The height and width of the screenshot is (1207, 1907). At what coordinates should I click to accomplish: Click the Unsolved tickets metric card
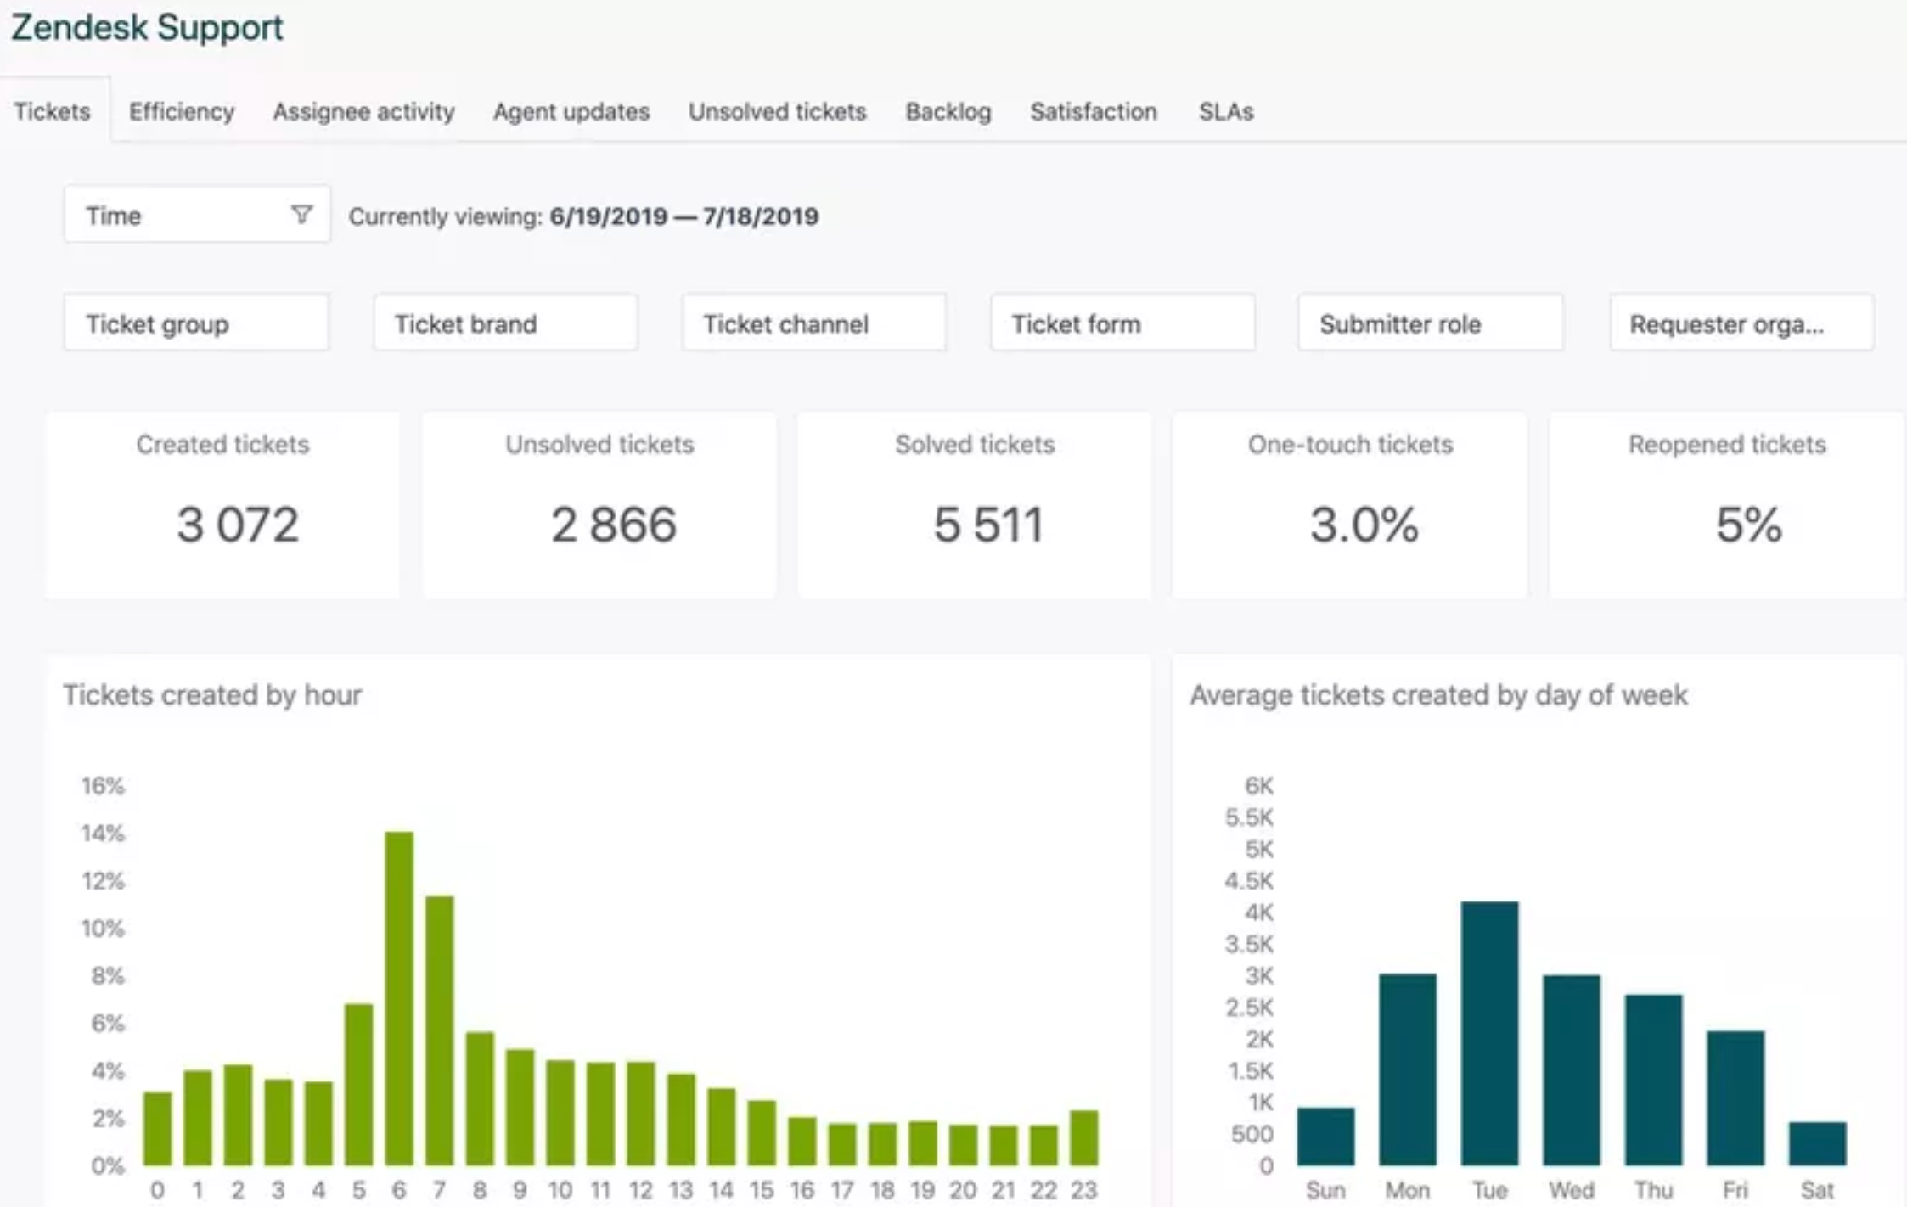point(599,505)
